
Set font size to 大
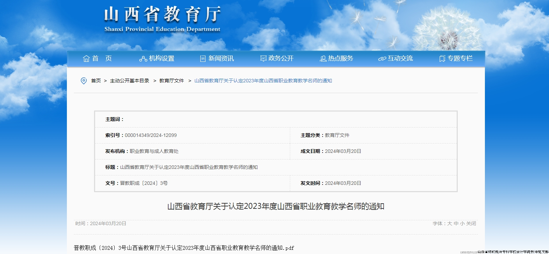tap(449, 223)
